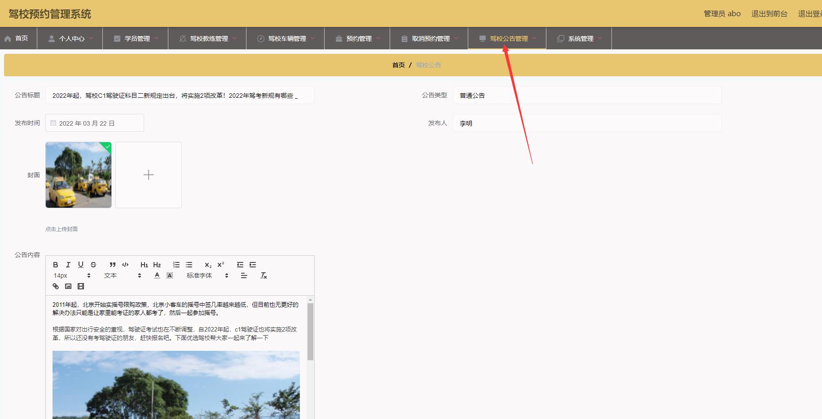Click 退出到前台 link
Screen dimensions: 822x419
tap(769, 14)
